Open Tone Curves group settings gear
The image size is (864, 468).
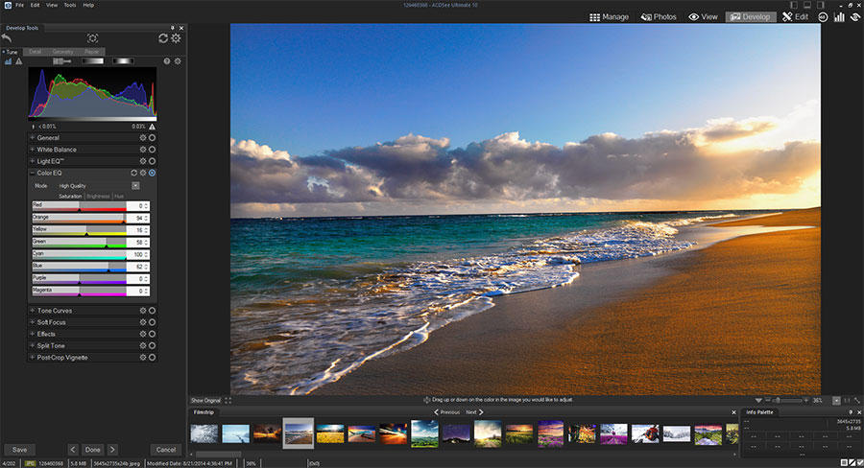coord(143,311)
